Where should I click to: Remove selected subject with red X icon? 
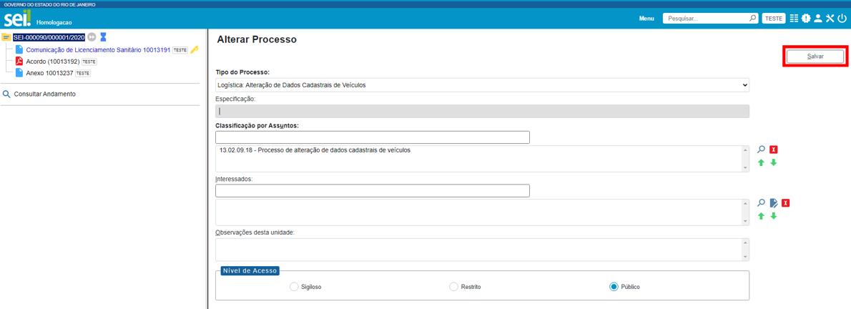(773, 149)
